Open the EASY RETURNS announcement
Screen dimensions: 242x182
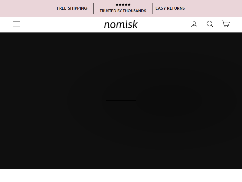click(170, 8)
